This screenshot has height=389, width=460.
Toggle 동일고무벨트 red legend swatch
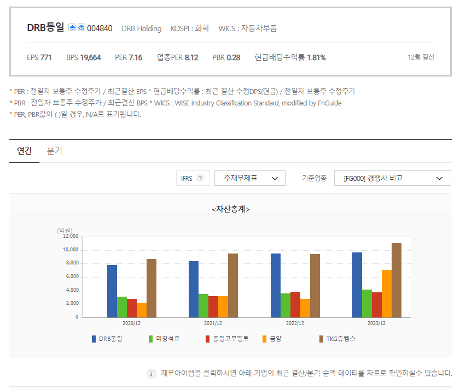[x=208, y=339]
